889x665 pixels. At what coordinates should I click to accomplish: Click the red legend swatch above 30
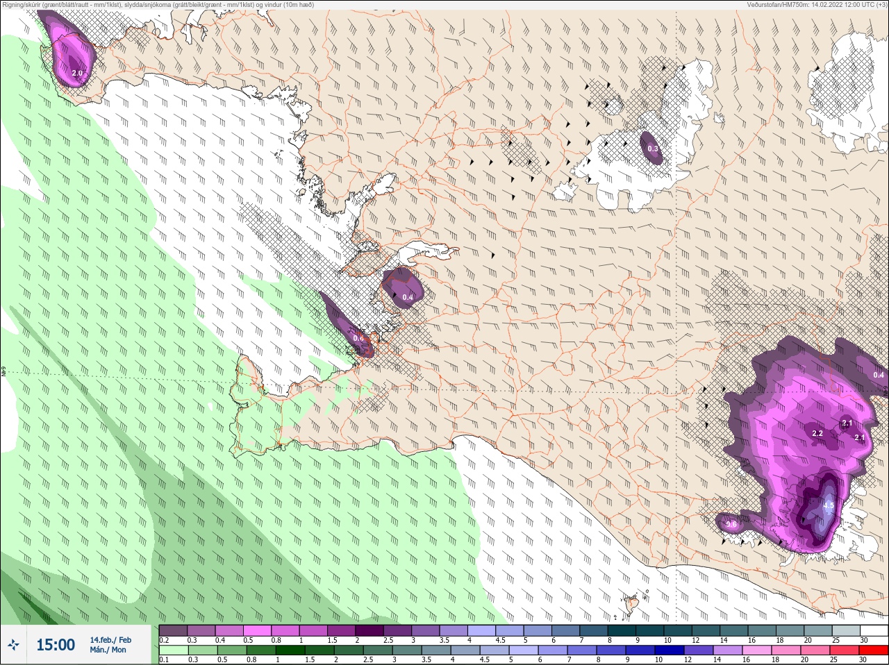tap(874, 650)
